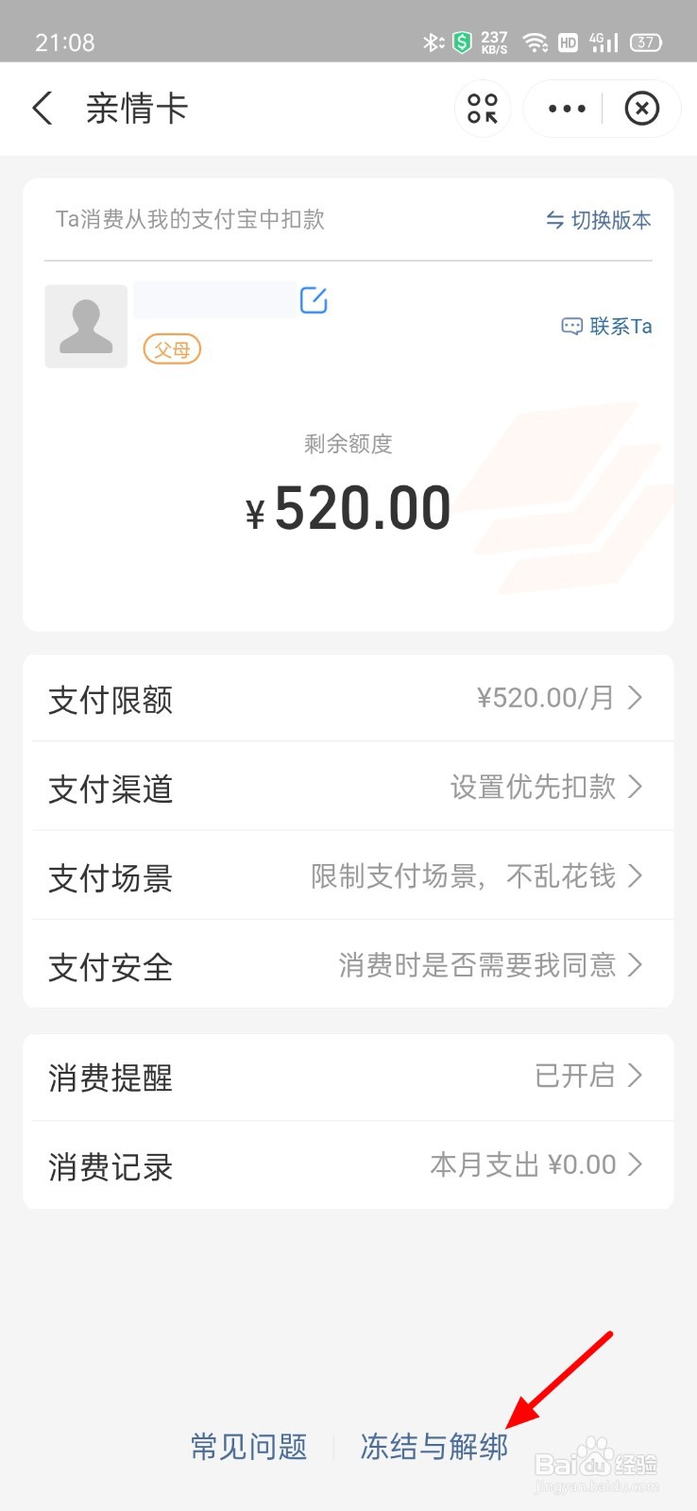Close the mini program with X icon
Image resolution: width=697 pixels, height=1511 pixels.
[x=642, y=109]
